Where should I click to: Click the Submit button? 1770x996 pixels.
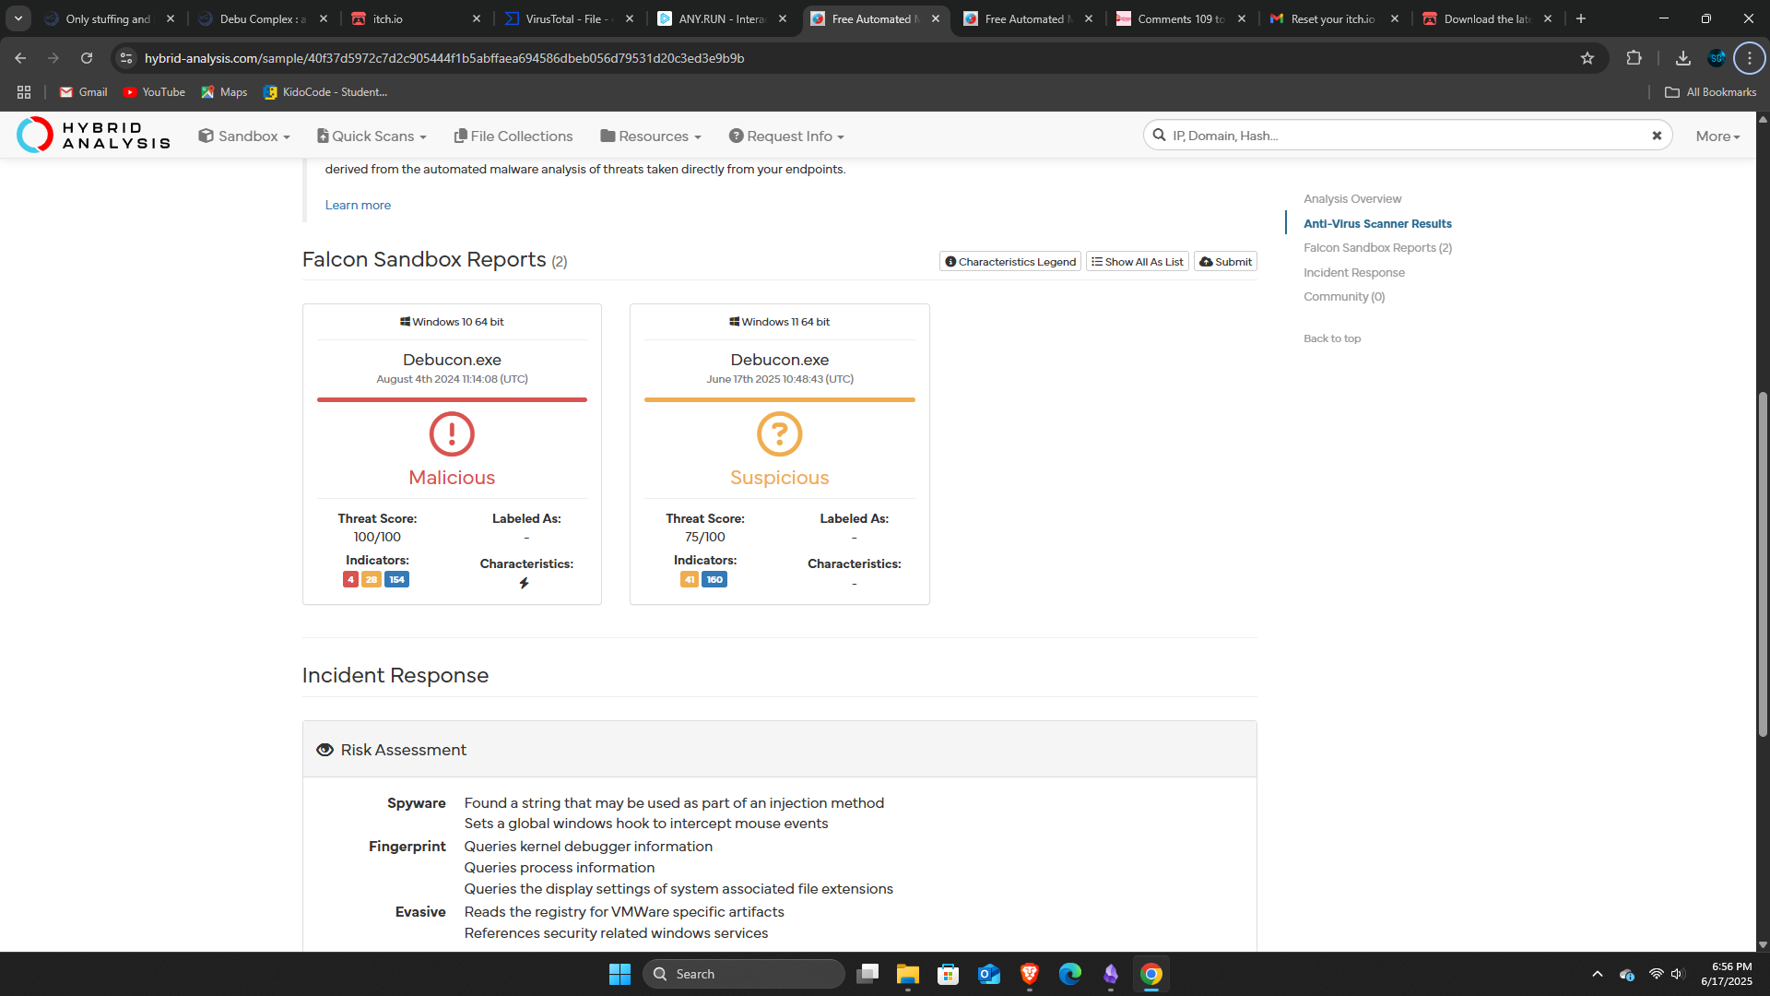(1225, 262)
